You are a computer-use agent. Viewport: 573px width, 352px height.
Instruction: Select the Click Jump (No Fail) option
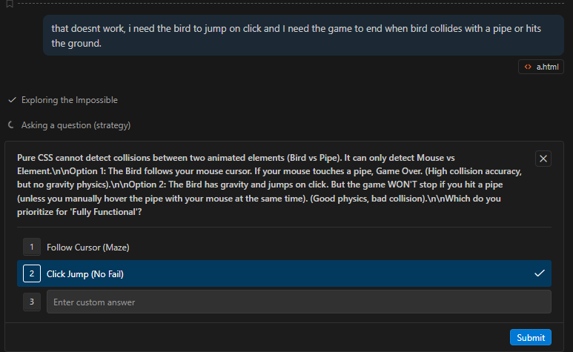85,274
